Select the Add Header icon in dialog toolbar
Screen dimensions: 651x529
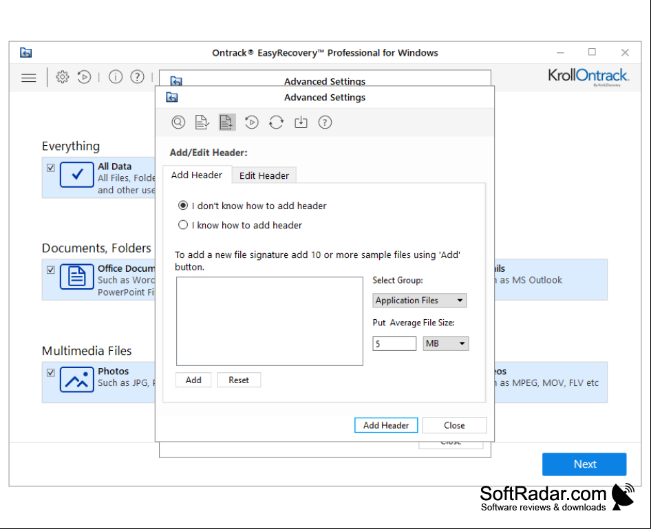click(x=226, y=122)
